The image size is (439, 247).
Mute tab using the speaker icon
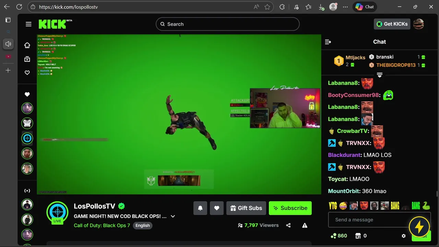(8, 44)
